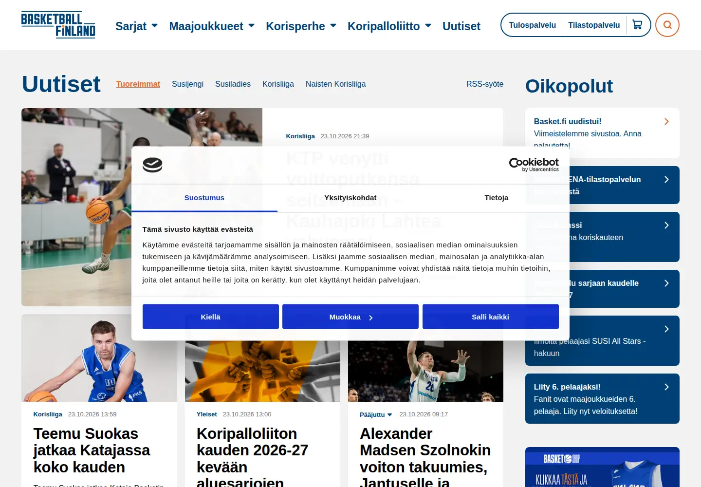Click the Yleiset category tag
This screenshot has height=487, width=701.
(207, 414)
